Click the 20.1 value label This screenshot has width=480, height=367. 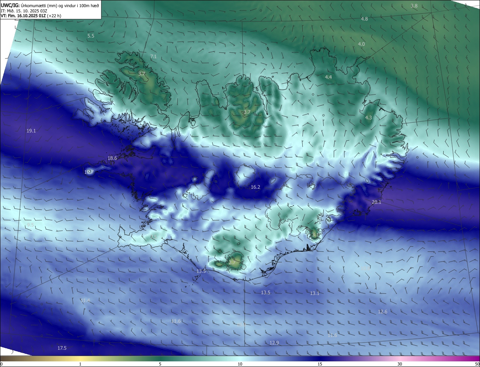tap(376, 202)
